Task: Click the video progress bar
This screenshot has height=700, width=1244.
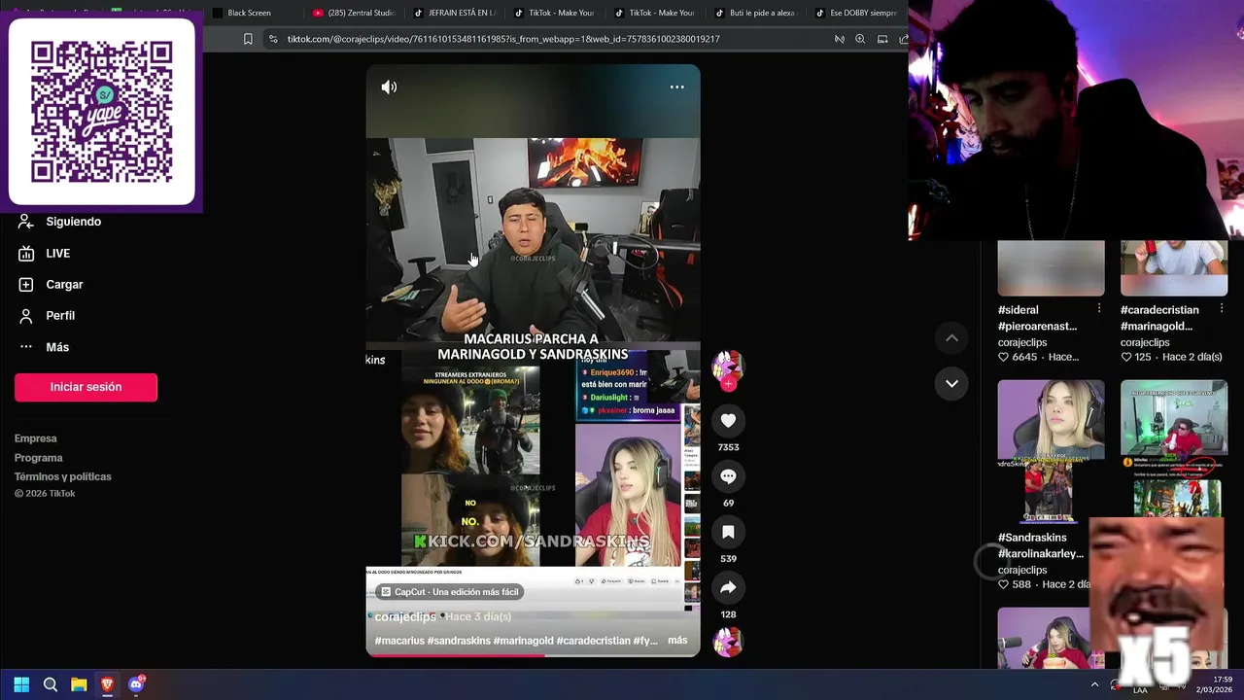Action: click(533, 655)
